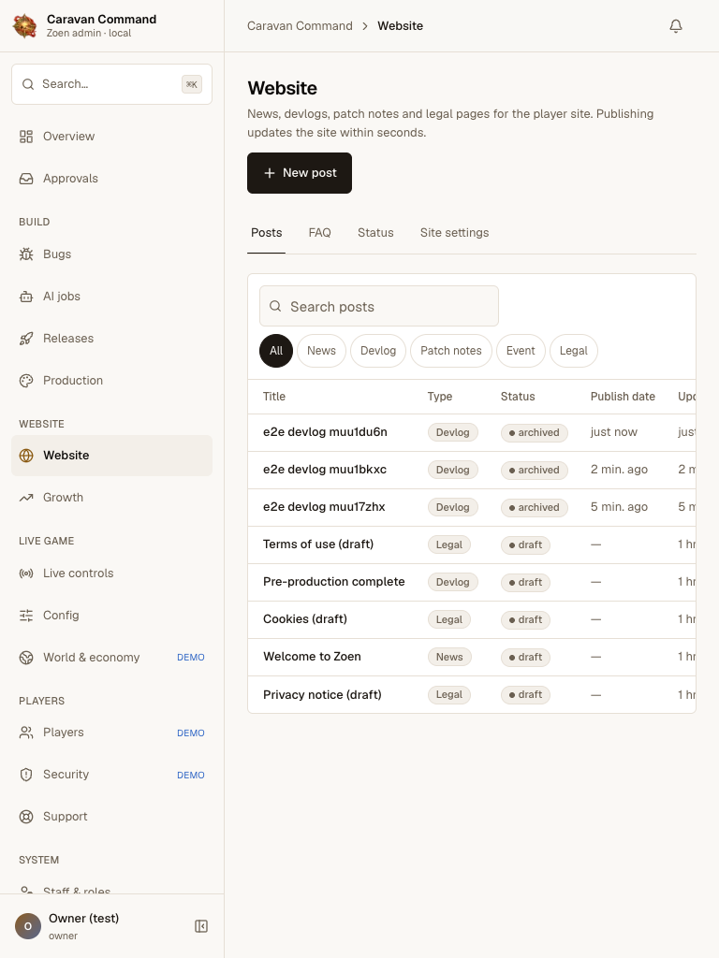The image size is (719, 958).
Task: Select the Legal filter chip
Action: click(574, 351)
